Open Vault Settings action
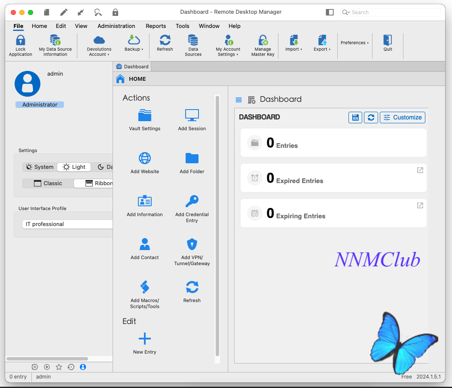The width and height of the screenshot is (452, 388). (145, 120)
